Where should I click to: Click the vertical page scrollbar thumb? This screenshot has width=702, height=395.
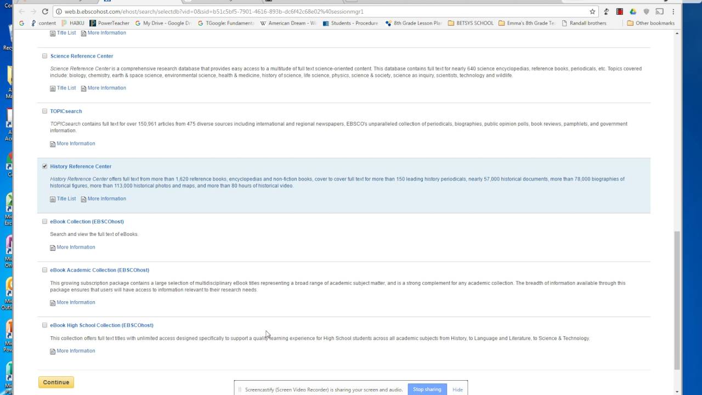pyautogui.click(x=677, y=300)
